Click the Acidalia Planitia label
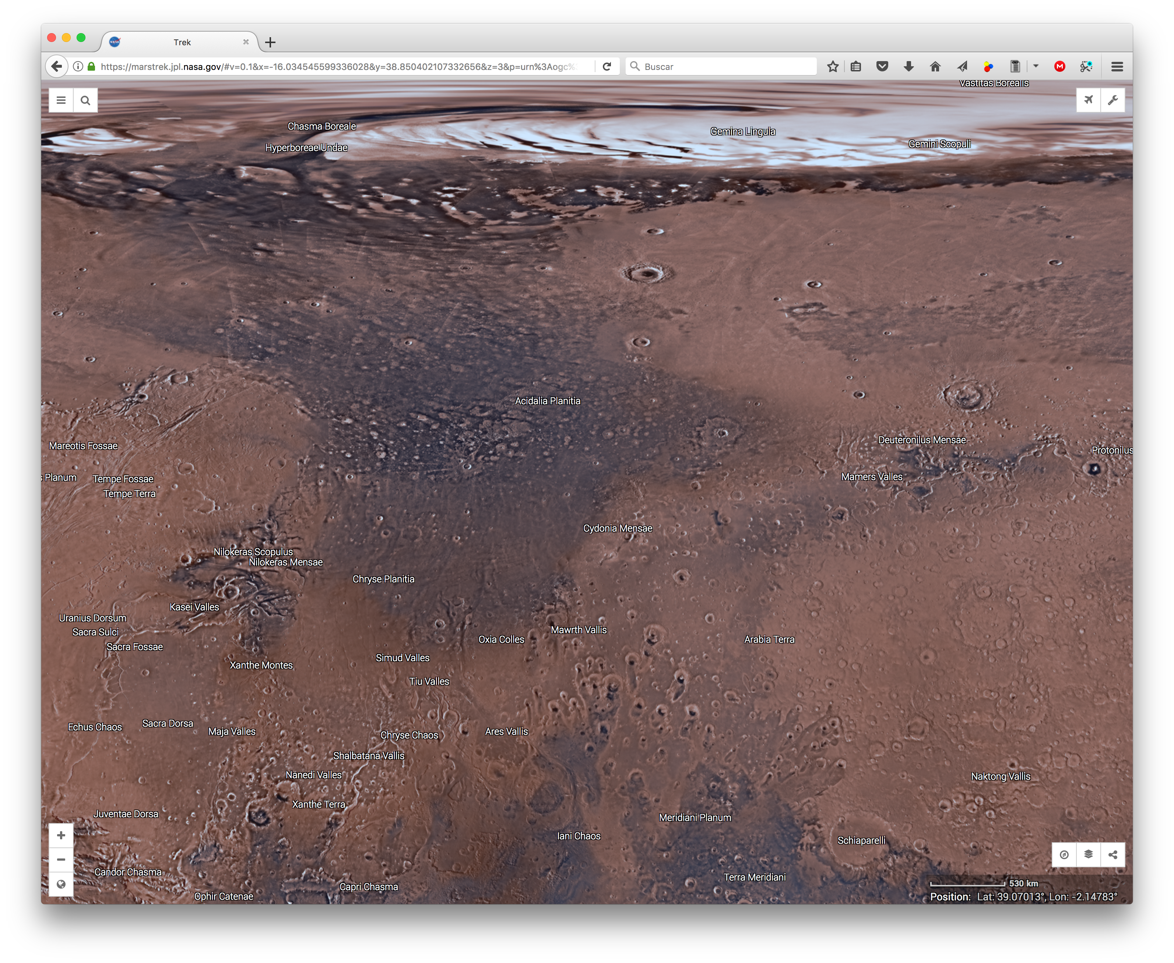 (547, 401)
